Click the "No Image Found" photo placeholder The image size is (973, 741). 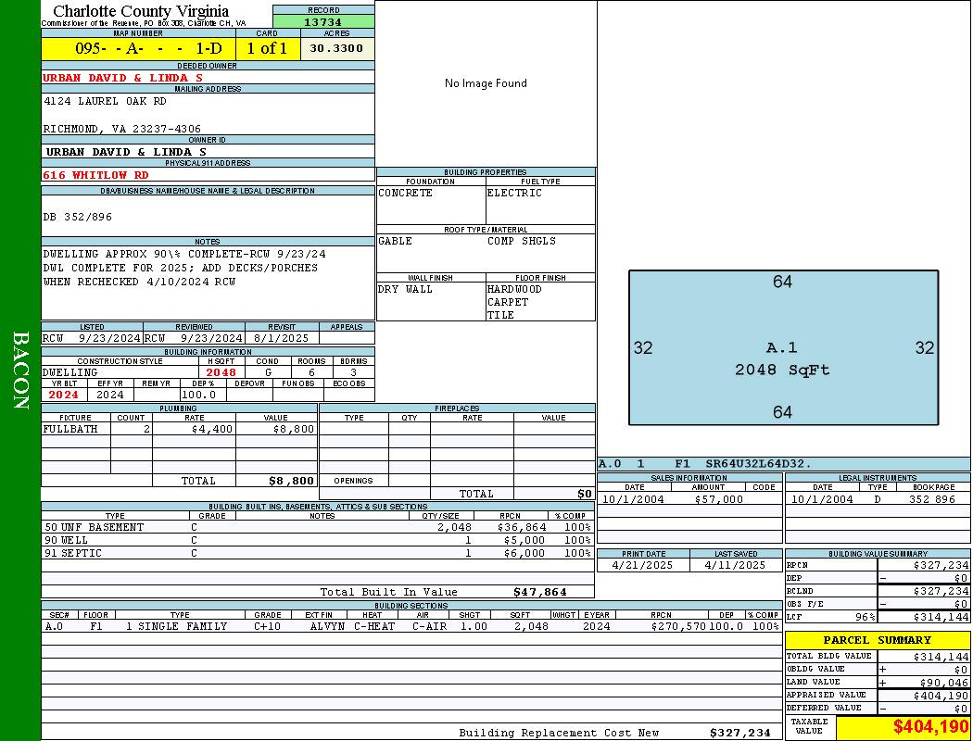click(486, 83)
